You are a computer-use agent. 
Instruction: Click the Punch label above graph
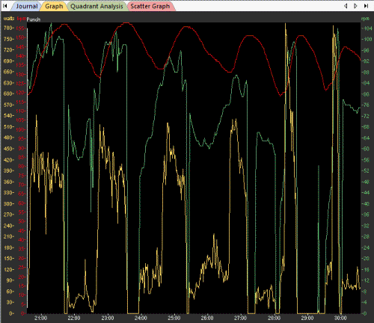click(x=34, y=19)
